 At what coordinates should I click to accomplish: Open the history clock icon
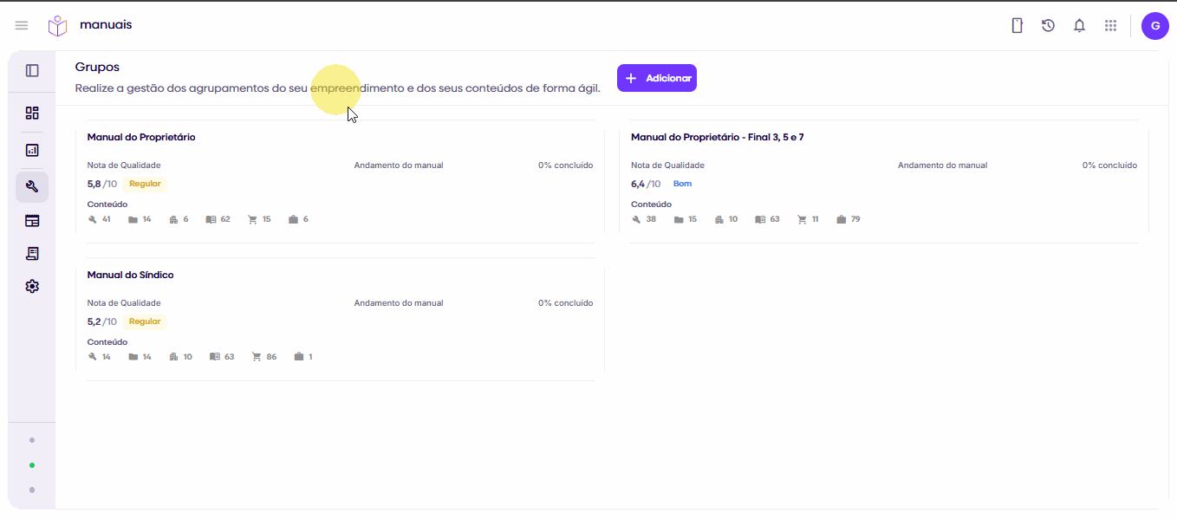1048,26
